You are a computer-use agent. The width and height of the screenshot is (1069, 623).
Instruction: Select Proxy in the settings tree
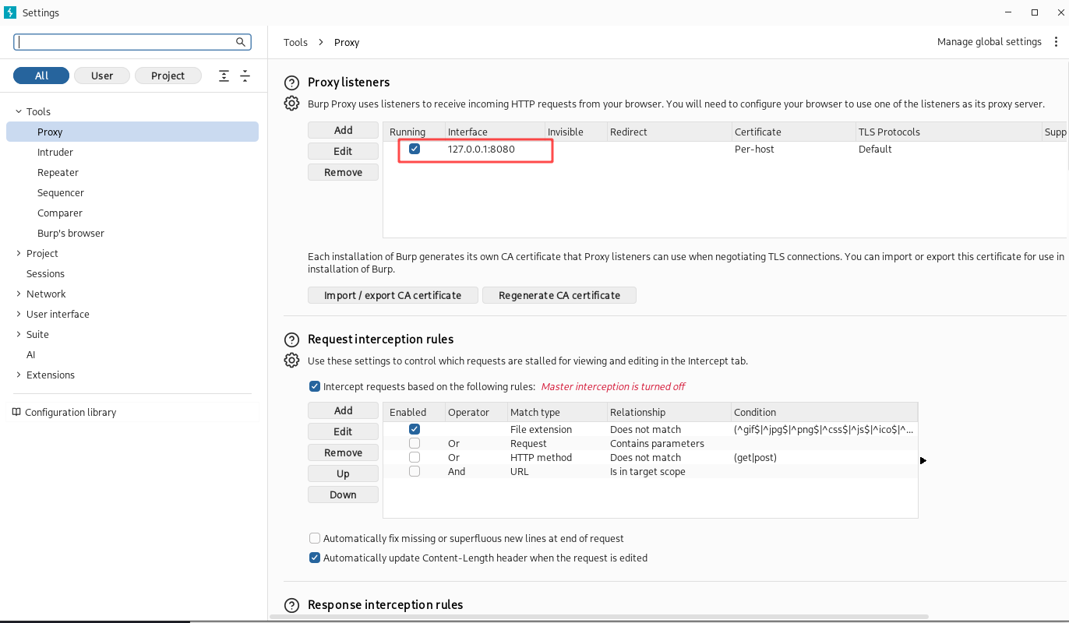tap(132, 132)
